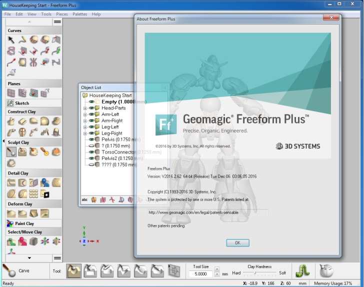Pick the multi-arrow reposition tool in Select/Move Clay
The image size is (364, 287).
pos(44,241)
